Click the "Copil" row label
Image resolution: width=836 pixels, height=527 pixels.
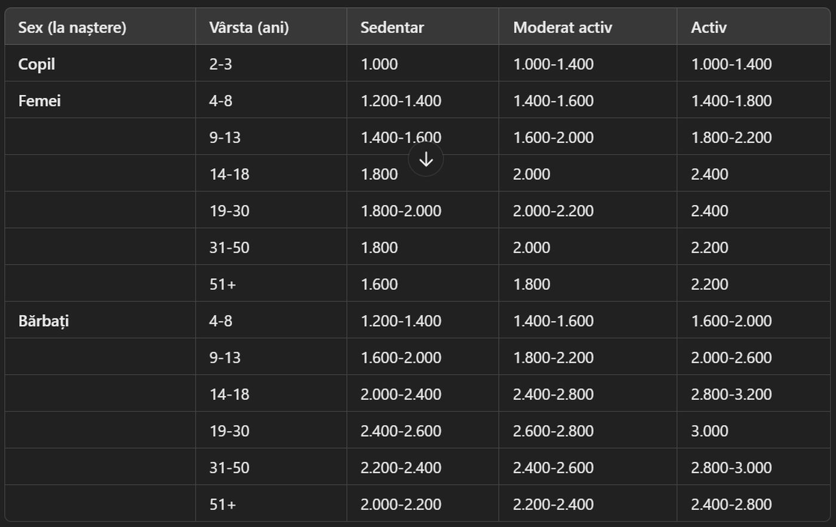37,64
